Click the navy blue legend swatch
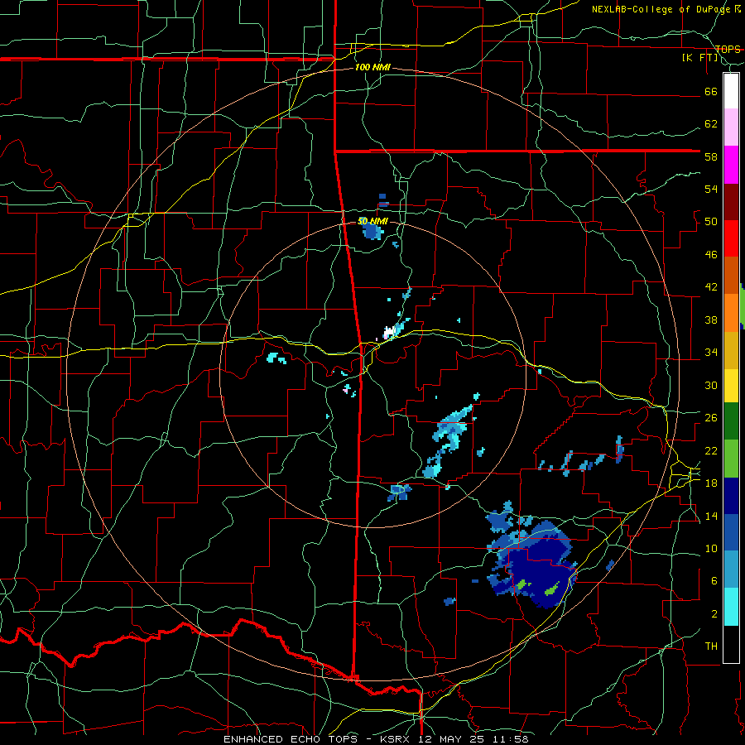This screenshot has width=745, height=745. tap(731, 496)
